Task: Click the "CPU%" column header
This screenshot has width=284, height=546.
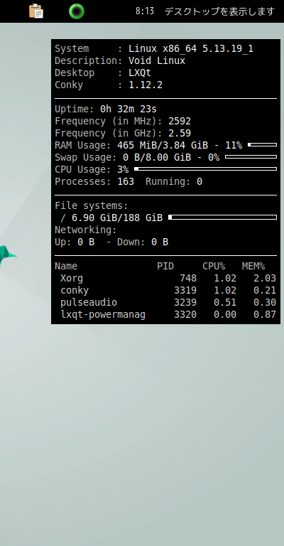Action: click(x=214, y=267)
